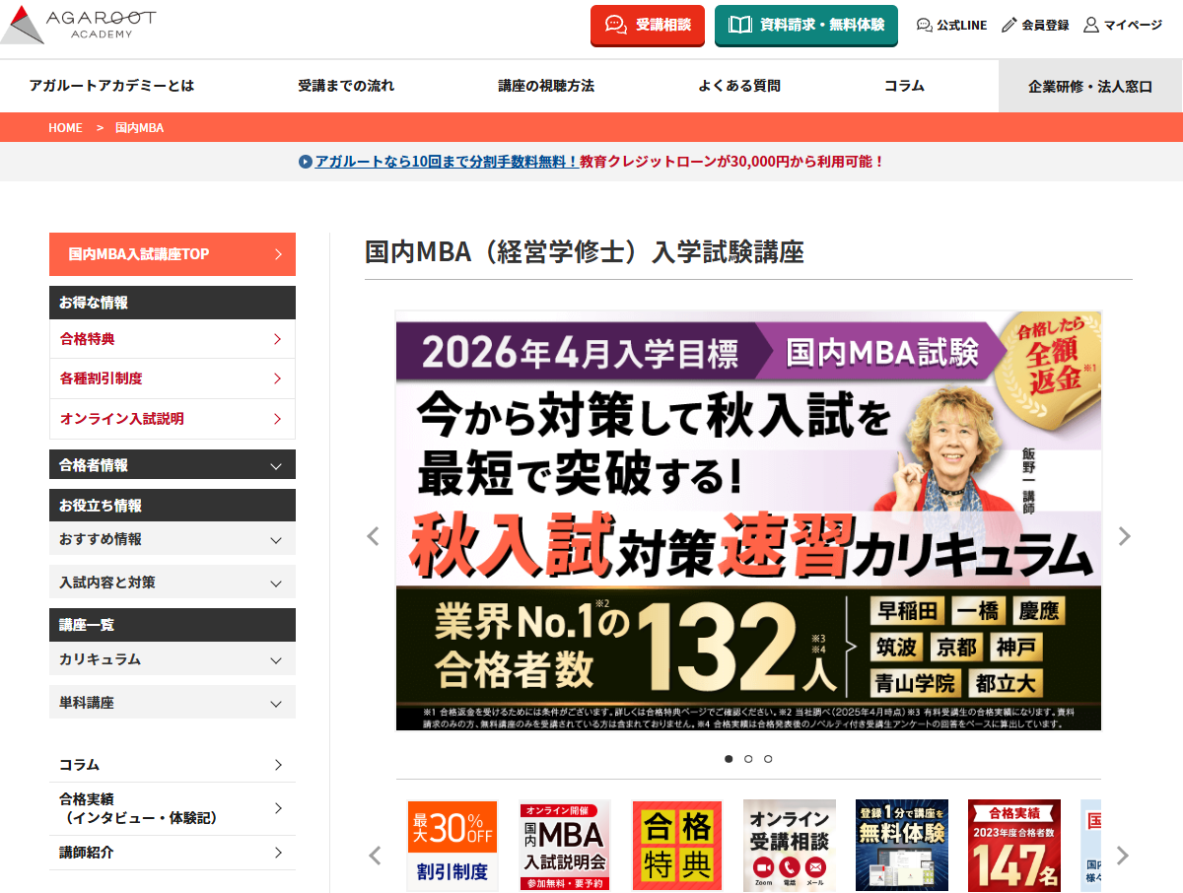Open the sidebar コラム link
The height and width of the screenshot is (893, 1183).
[173, 765]
